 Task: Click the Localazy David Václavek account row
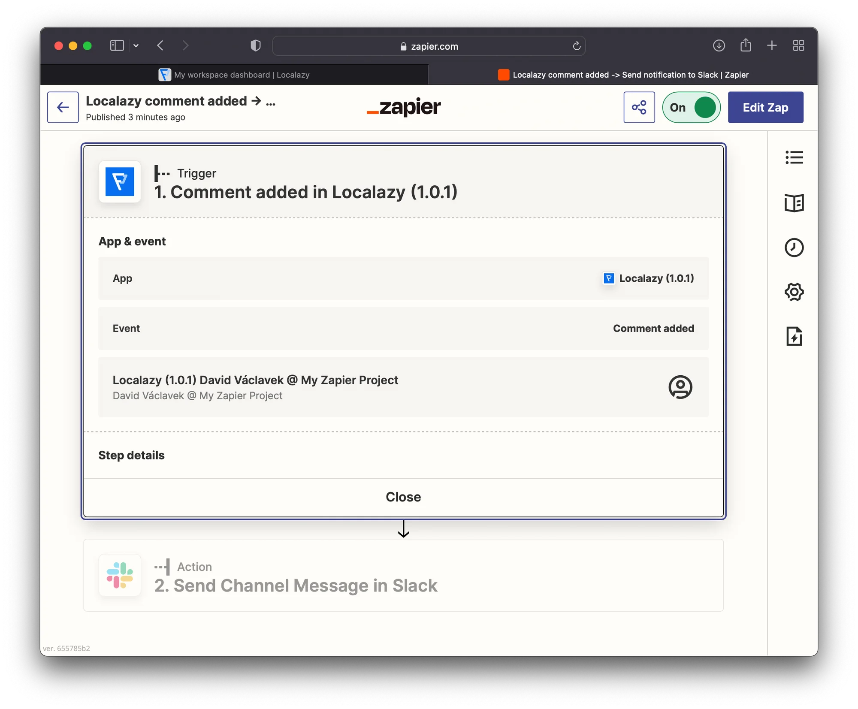tap(403, 387)
